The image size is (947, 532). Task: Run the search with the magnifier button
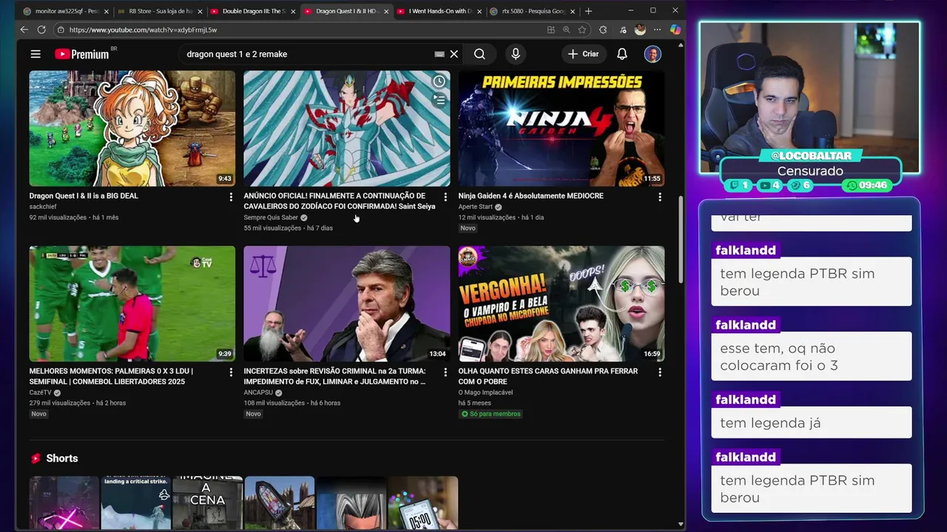pos(479,54)
